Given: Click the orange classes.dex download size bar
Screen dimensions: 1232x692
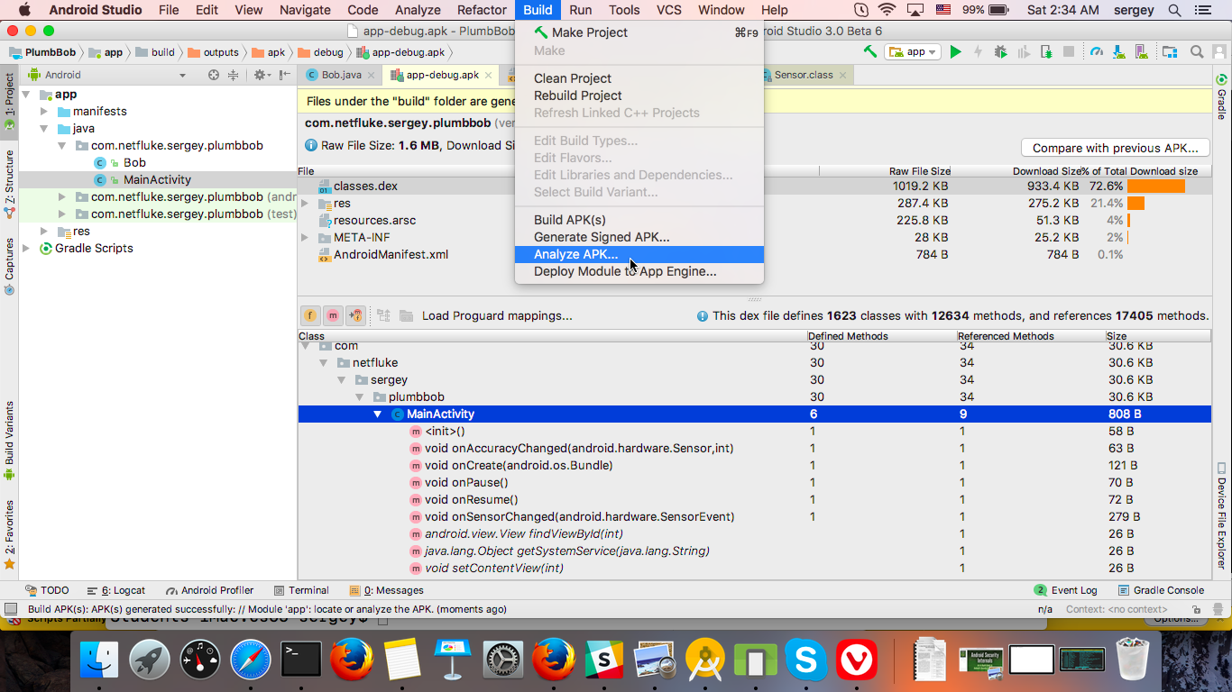Looking at the screenshot, I should 1155,187.
